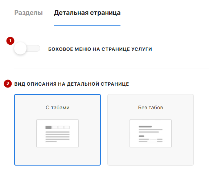Switch to the Разделы tab
The height and width of the screenshot is (175, 209).
28,13
